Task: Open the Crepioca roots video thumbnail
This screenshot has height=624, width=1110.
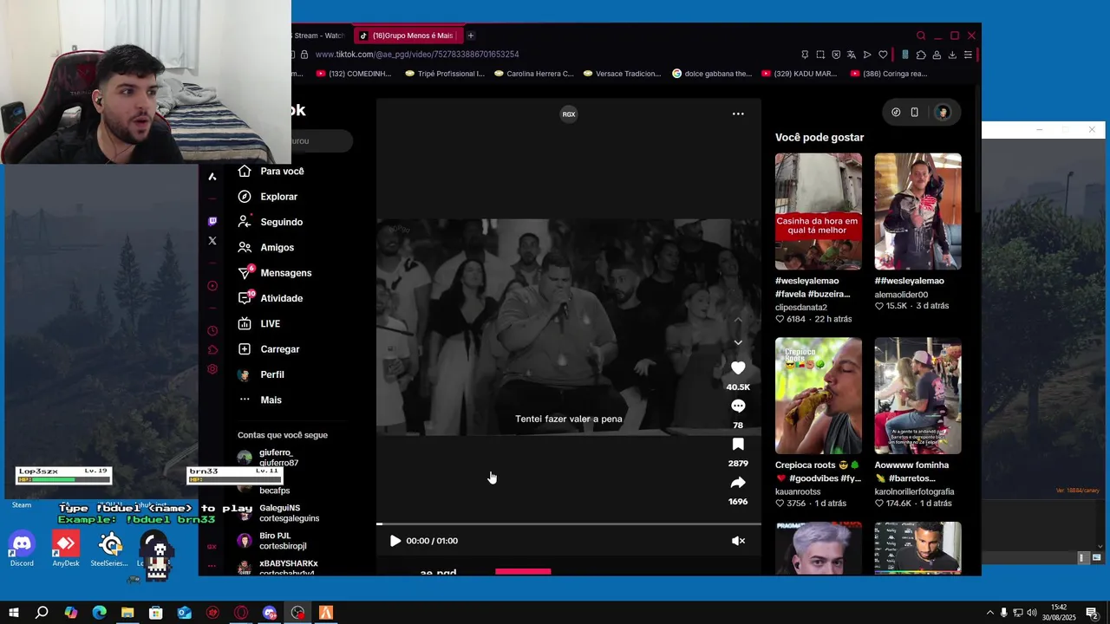Action: coord(819,396)
